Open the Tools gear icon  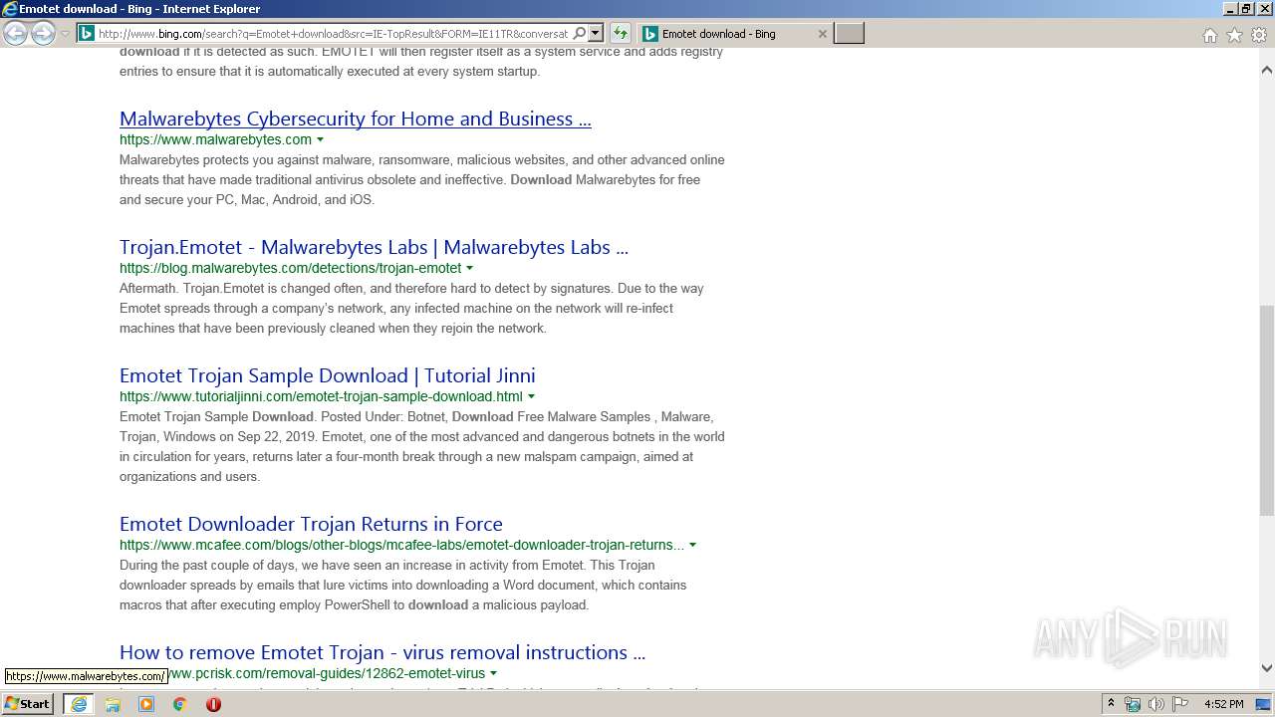tap(1259, 35)
